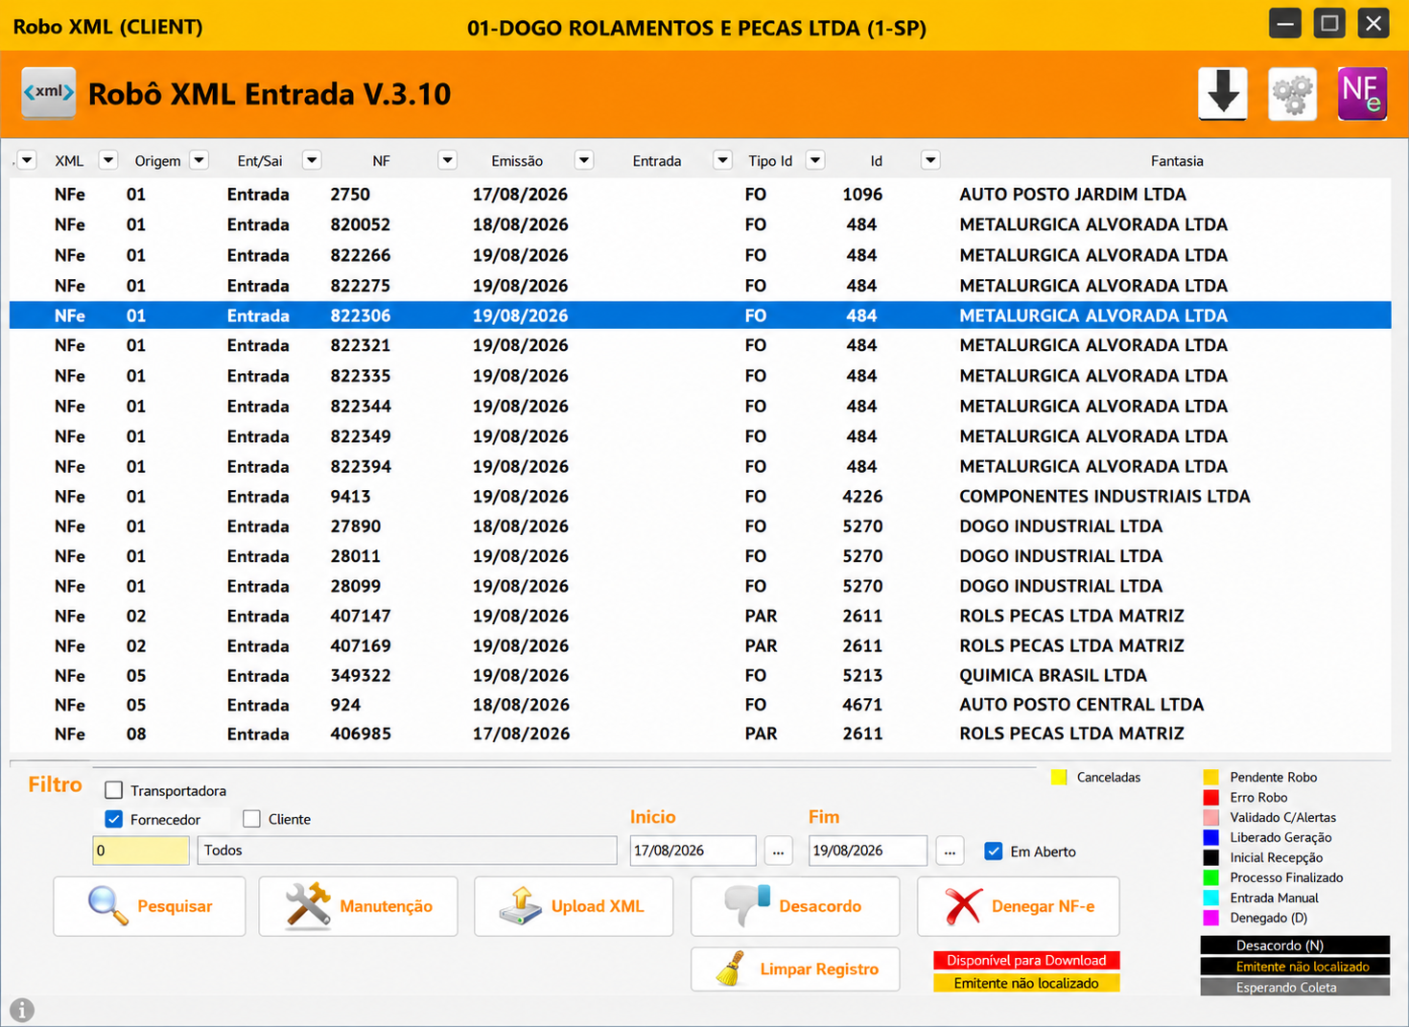Open Fim date picker ellipsis button
This screenshot has width=1409, height=1027.
[x=950, y=851]
